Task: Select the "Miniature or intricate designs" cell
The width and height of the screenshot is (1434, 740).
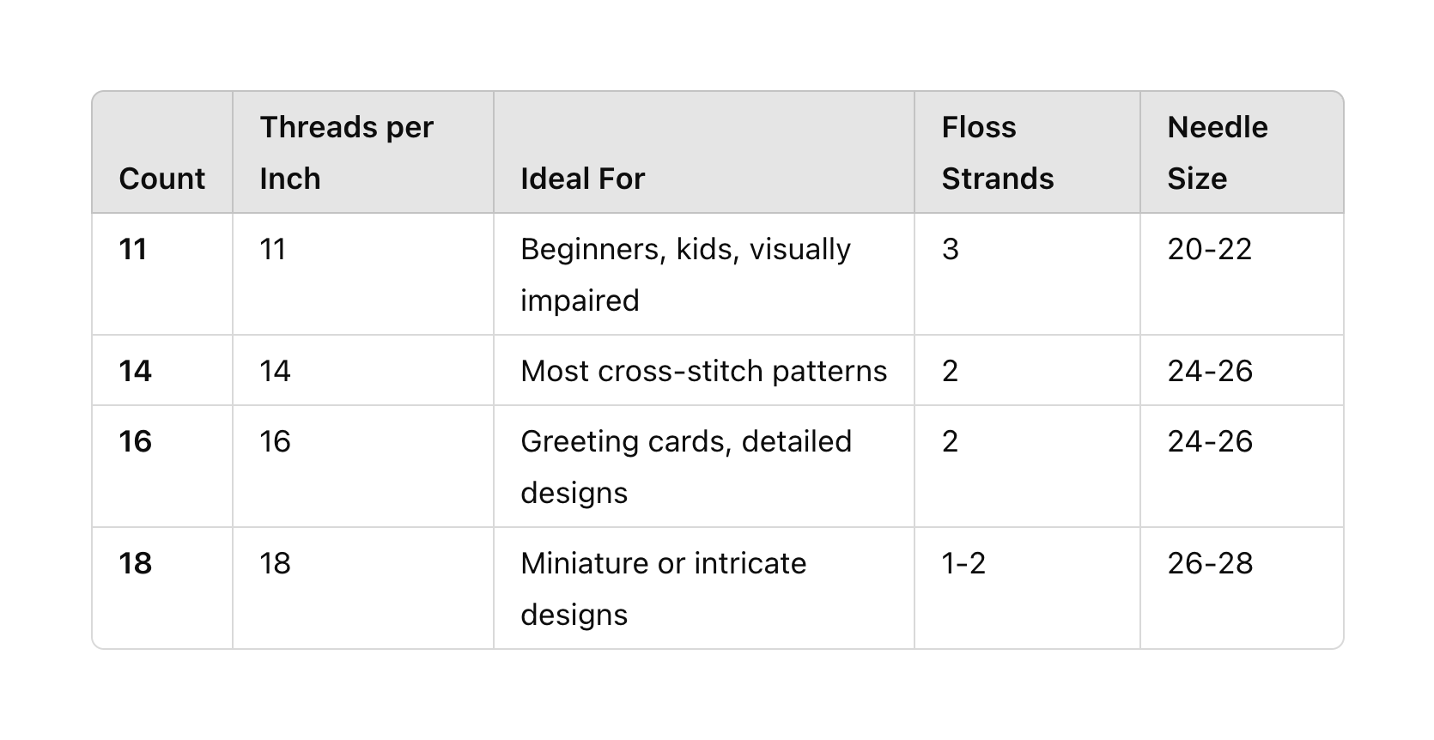Action: click(663, 589)
